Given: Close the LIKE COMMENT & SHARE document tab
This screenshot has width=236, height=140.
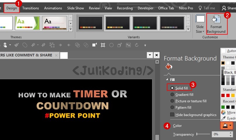Looking at the screenshot, I should 56,55.
